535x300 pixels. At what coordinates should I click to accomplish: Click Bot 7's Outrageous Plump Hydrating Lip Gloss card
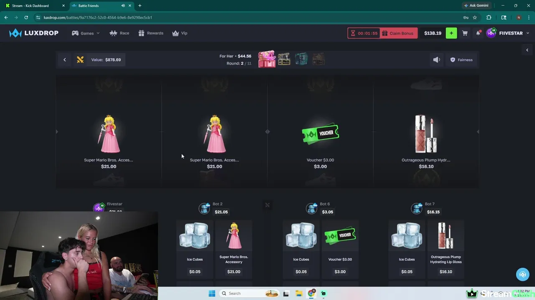446,249
